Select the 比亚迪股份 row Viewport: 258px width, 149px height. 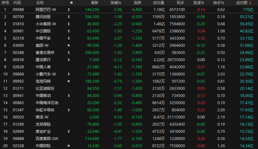(129, 89)
